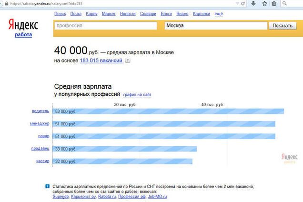Click the 40 000 average salary figure
Image resolution: width=303 pixels, height=202 pixels.
click(71, 50)
